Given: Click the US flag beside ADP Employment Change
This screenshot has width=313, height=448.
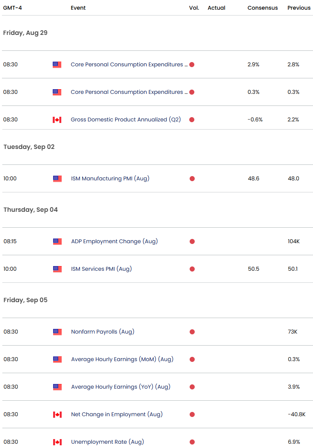Looking at the screenshot, I should [57, 241].
